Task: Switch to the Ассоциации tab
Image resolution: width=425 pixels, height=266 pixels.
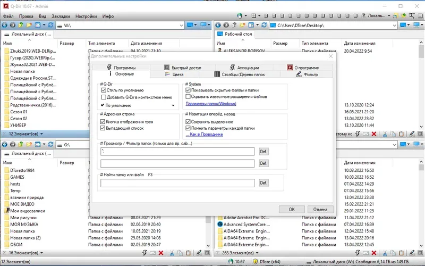Action: (244, 68)
